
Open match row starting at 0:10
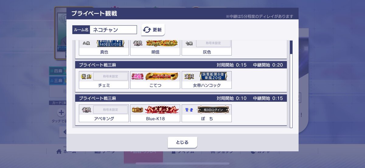[x=181, y=110]
